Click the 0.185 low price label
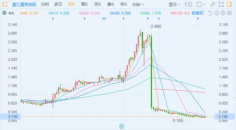 [x=178, y=121]
